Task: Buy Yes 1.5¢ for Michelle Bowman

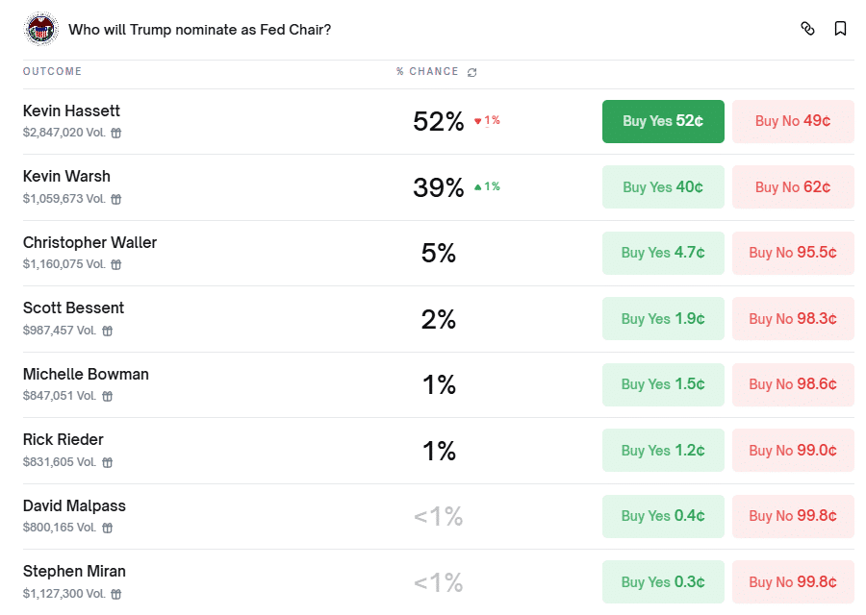Action: tap(663, 384)
